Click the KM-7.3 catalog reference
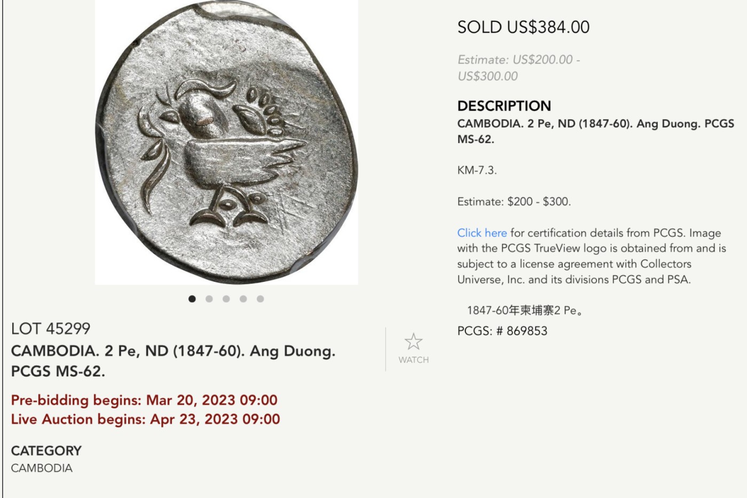The width and height of the screenshot is (747, 498). click(477, 170)
